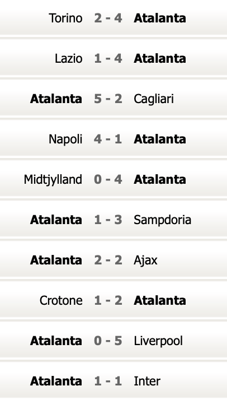The image size is (227, 400).
Task: Open Napoli team page
Action: click(65, 139)
